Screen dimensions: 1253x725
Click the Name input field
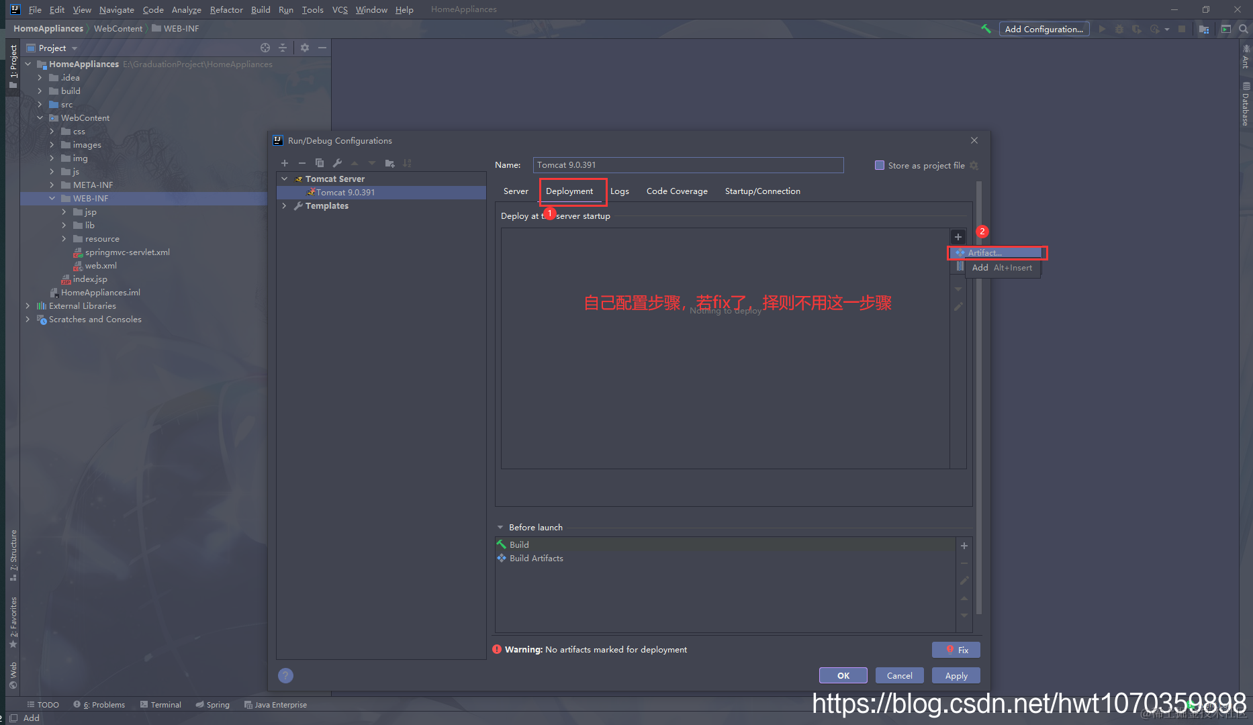[x=688, y=165]
